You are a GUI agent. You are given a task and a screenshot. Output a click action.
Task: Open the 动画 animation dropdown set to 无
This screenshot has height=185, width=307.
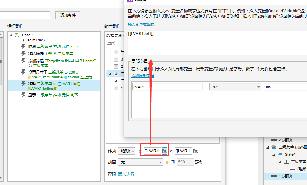pyautogui.click(x=141, y=162)
